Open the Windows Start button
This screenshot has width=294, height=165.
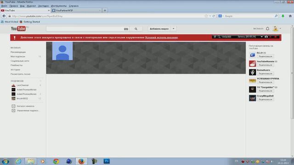pos(5,161)
